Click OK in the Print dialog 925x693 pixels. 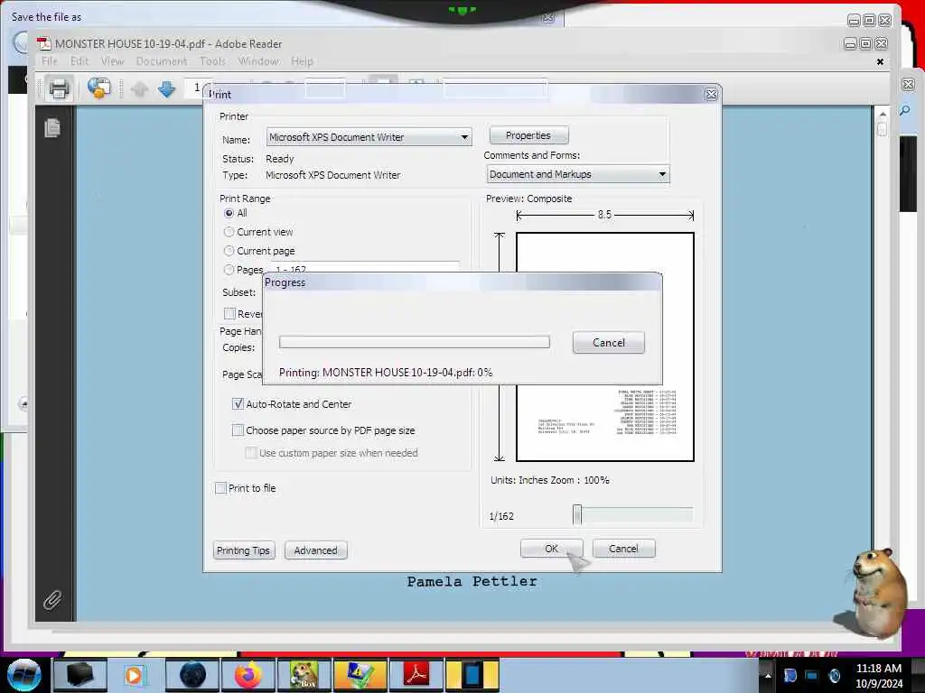(x=552, y=549)
